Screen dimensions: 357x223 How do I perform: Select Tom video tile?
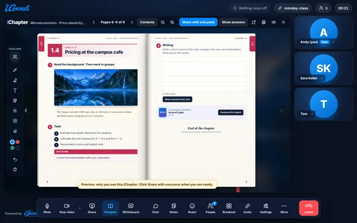point(323,104)
